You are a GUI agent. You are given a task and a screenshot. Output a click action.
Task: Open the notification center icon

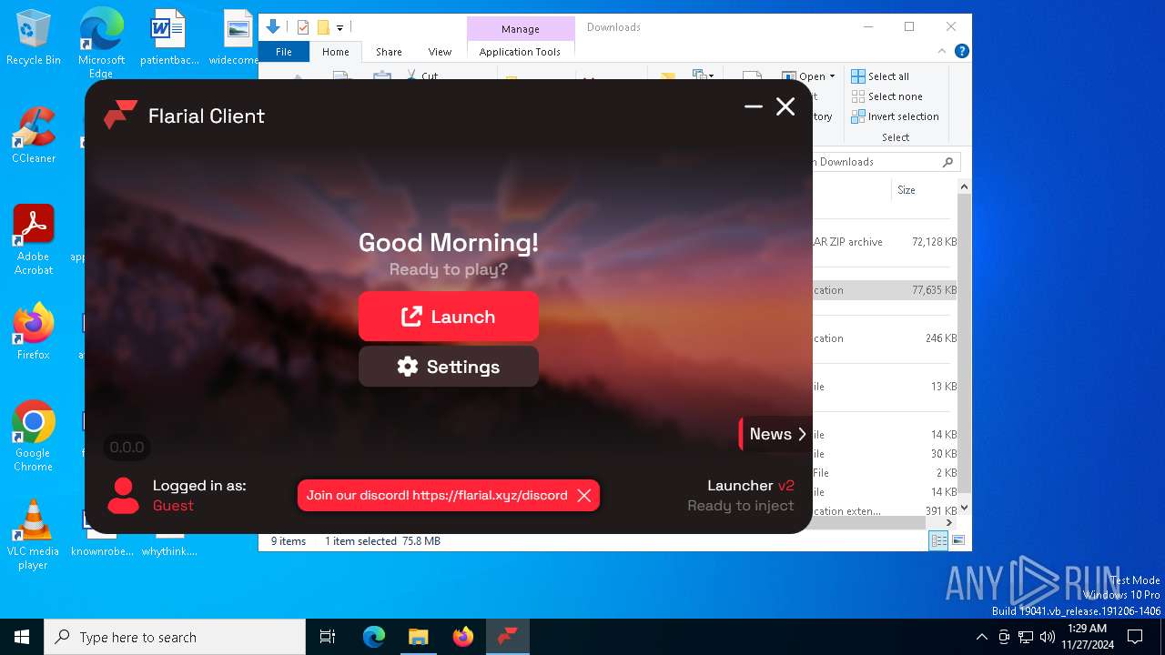click(x=1135, y=637)
